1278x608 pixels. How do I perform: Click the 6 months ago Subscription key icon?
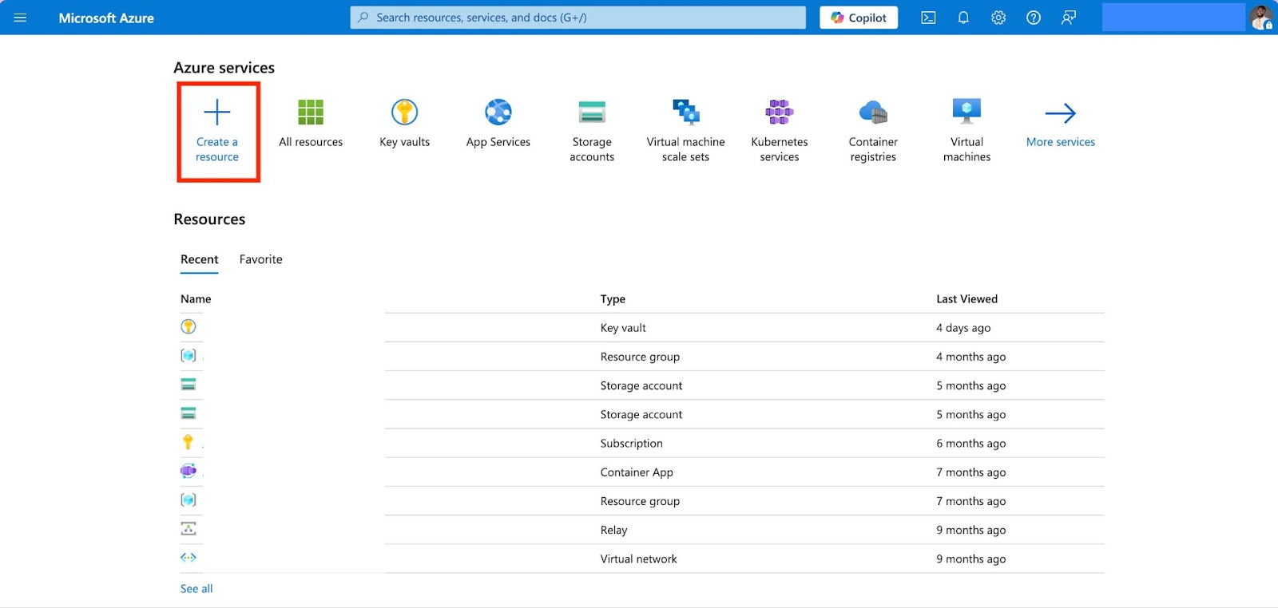coord(188,442)
